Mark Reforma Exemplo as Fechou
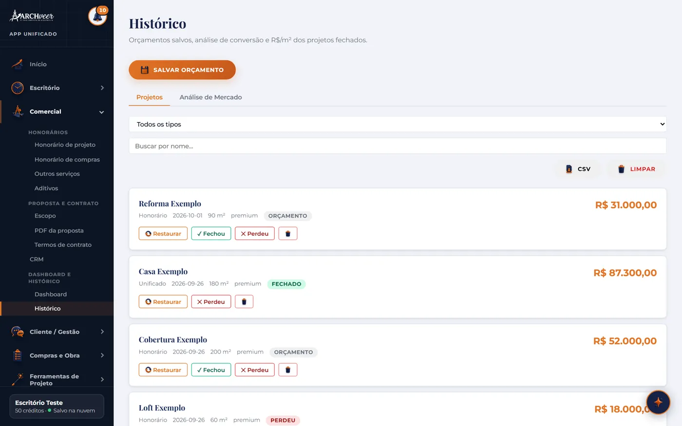The image size is (682, 426). [x=211, y=234]
